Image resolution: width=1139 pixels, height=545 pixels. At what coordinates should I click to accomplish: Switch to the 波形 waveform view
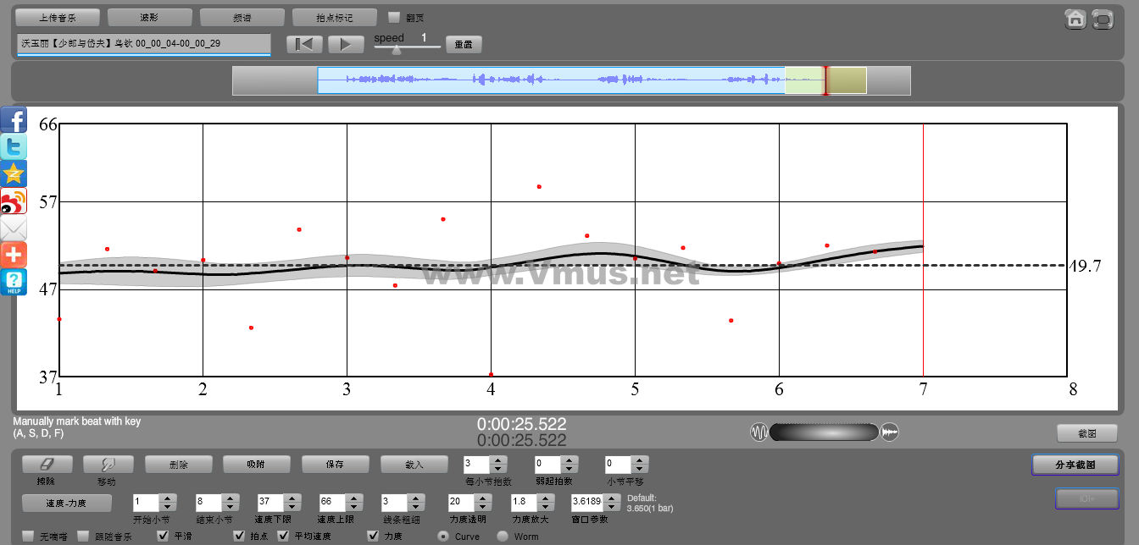149,17
